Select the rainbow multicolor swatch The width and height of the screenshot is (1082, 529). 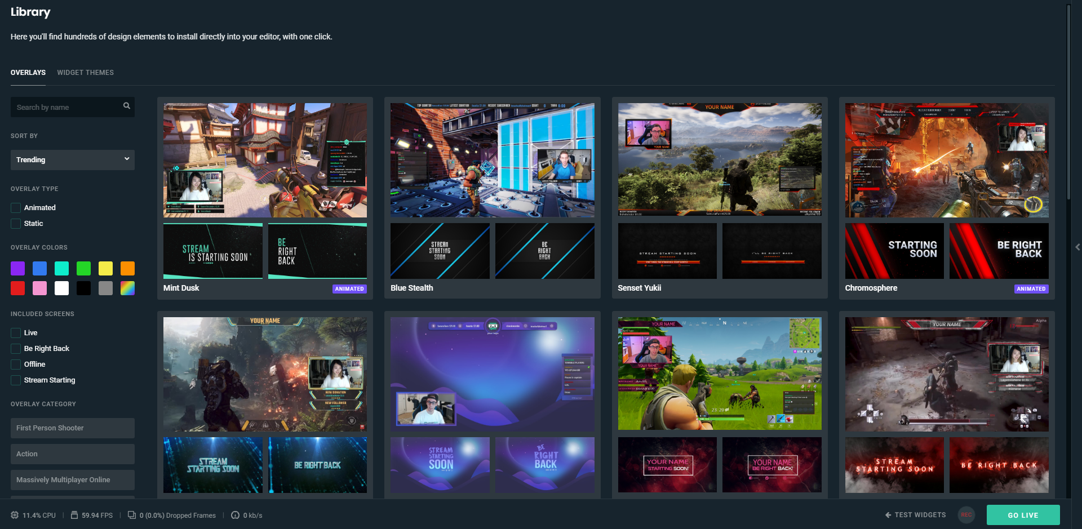tap(127, 288)
